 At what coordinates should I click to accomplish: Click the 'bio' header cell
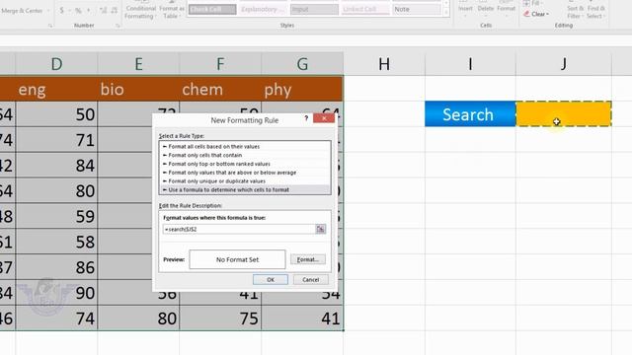[138, 89]
